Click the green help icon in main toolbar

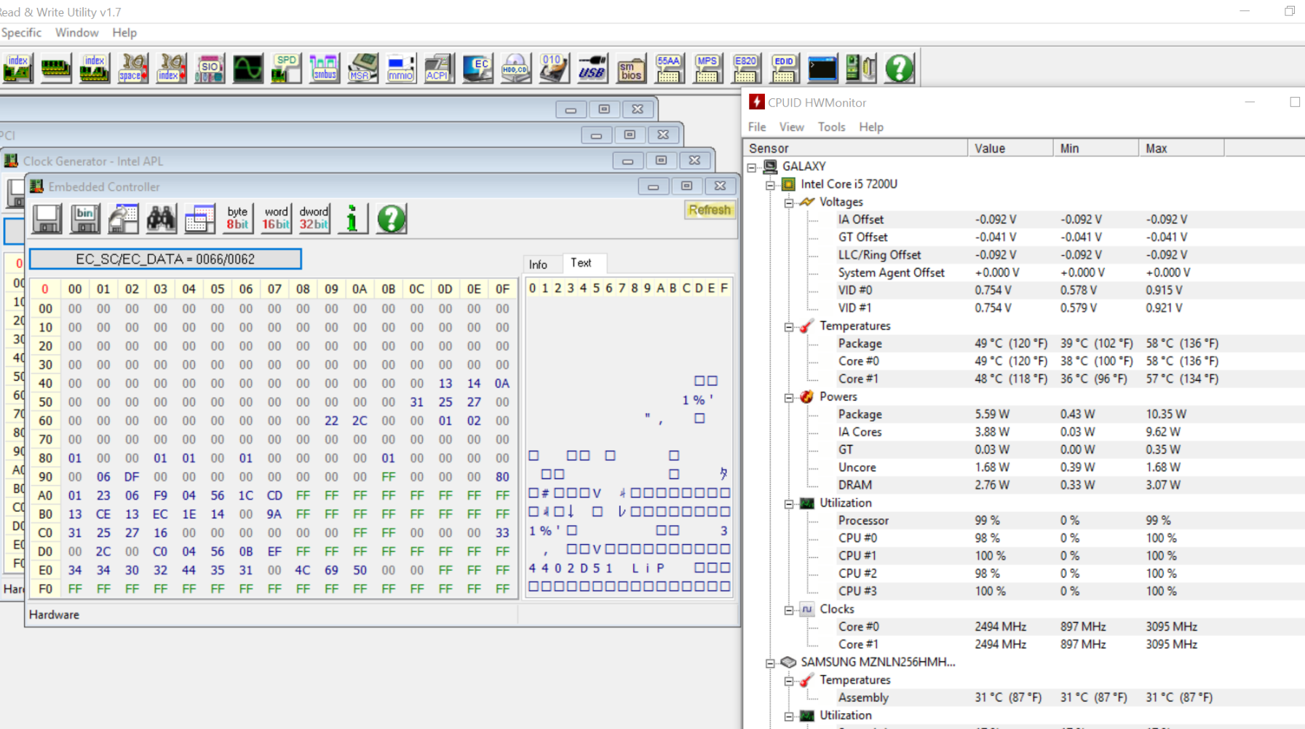[x=900, y=68]
